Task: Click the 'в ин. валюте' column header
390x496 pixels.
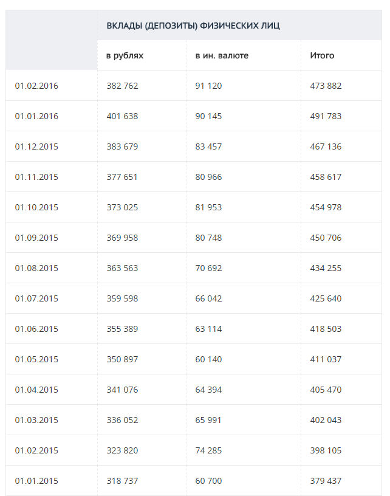Action: tap(222, 55)
